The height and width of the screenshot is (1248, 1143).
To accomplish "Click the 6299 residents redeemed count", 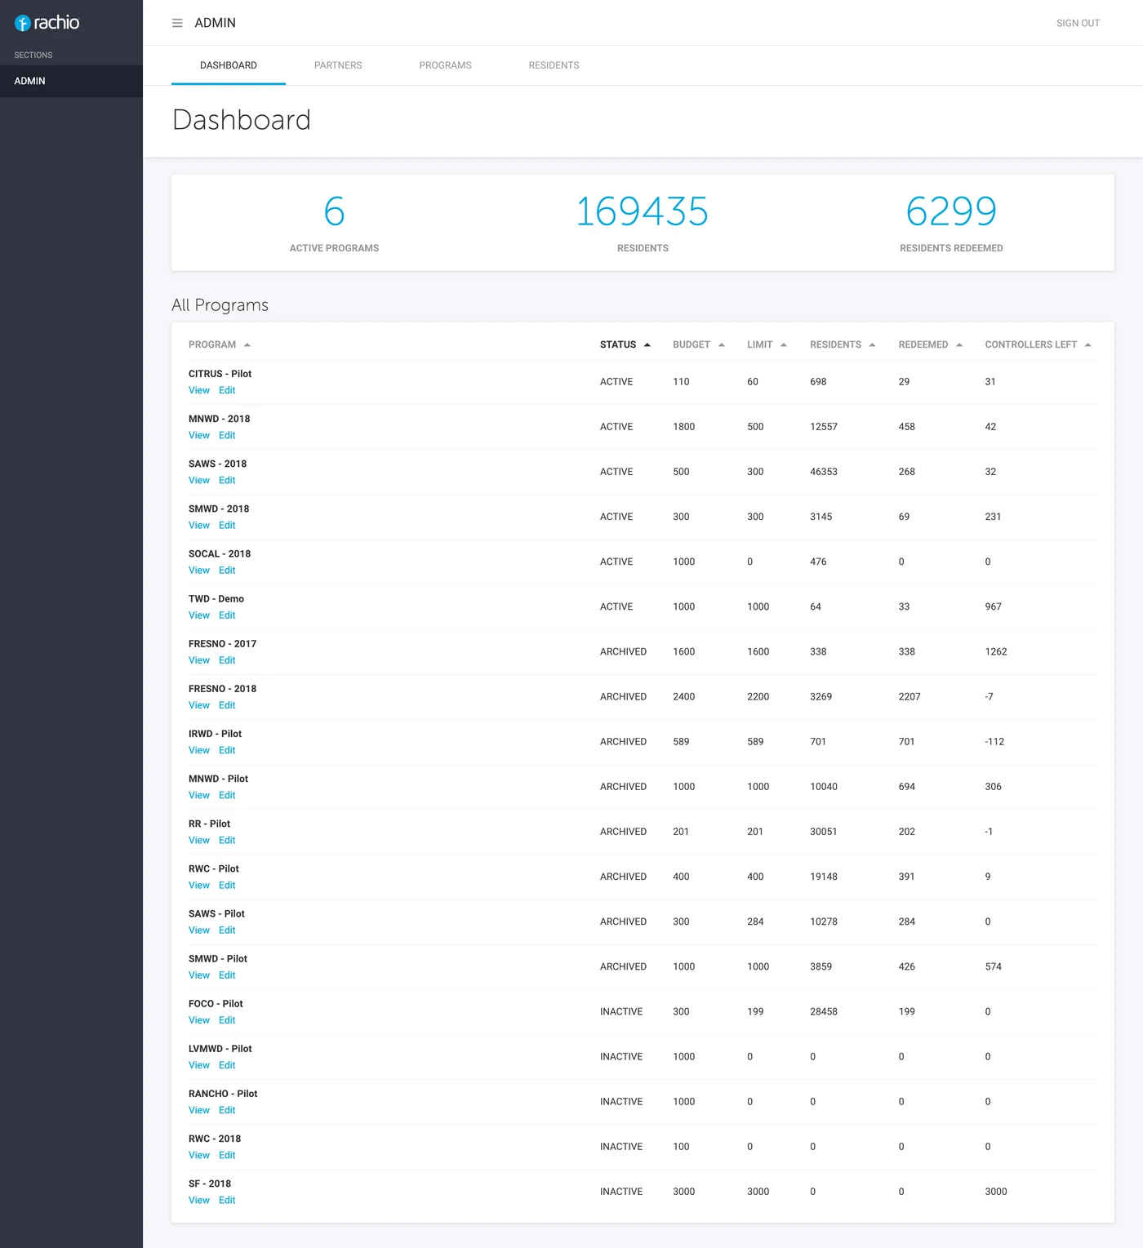I will pos(951,211).
